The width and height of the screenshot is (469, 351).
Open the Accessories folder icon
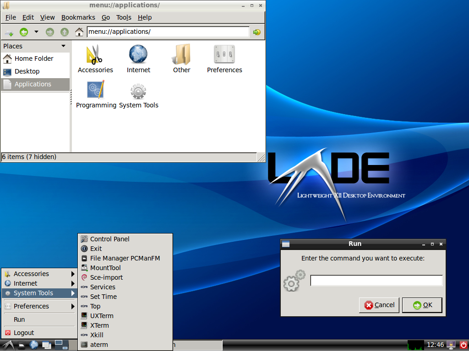point(95,55)
